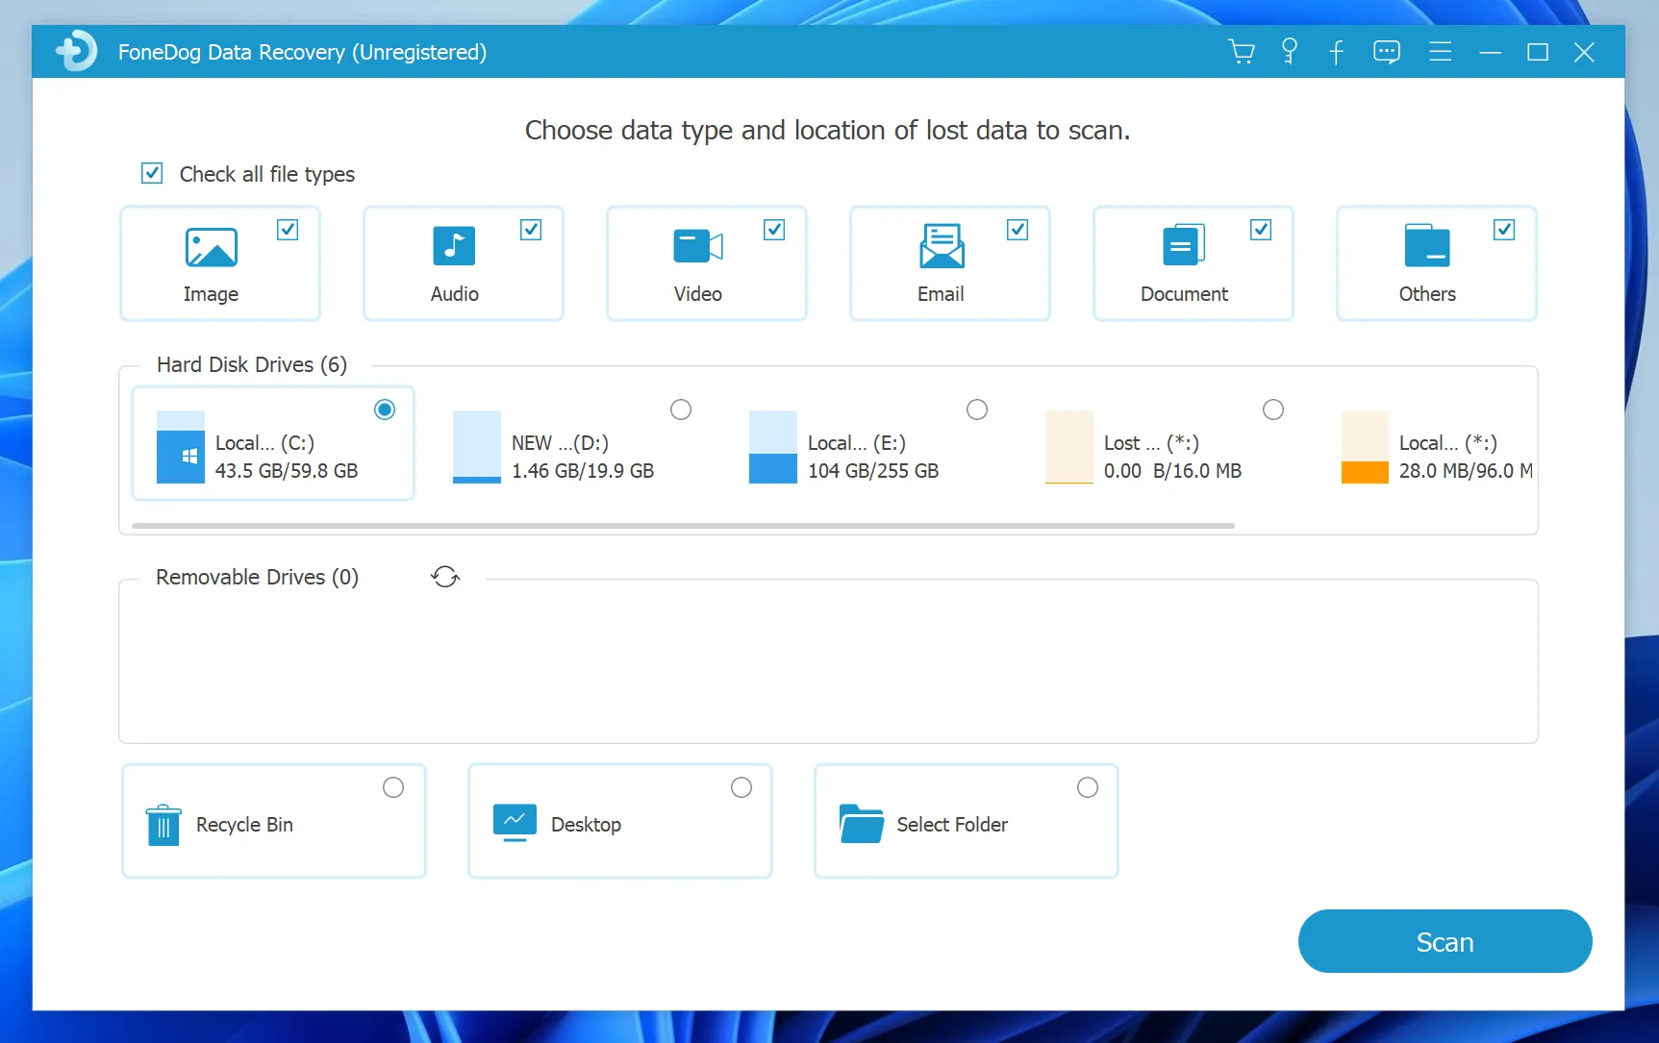Start the scan with Scan button
Image resolution: width=1659 pixels, height=1043 pixels.
point(1445,941)
